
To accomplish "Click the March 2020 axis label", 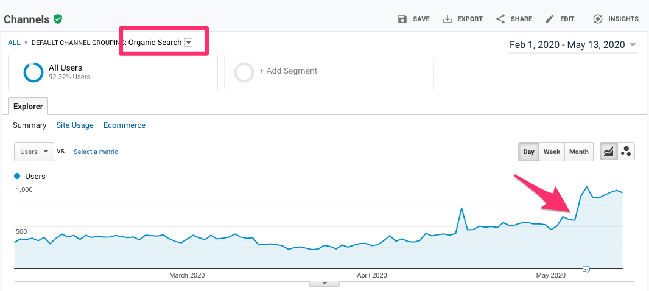I will click(187, 275).
